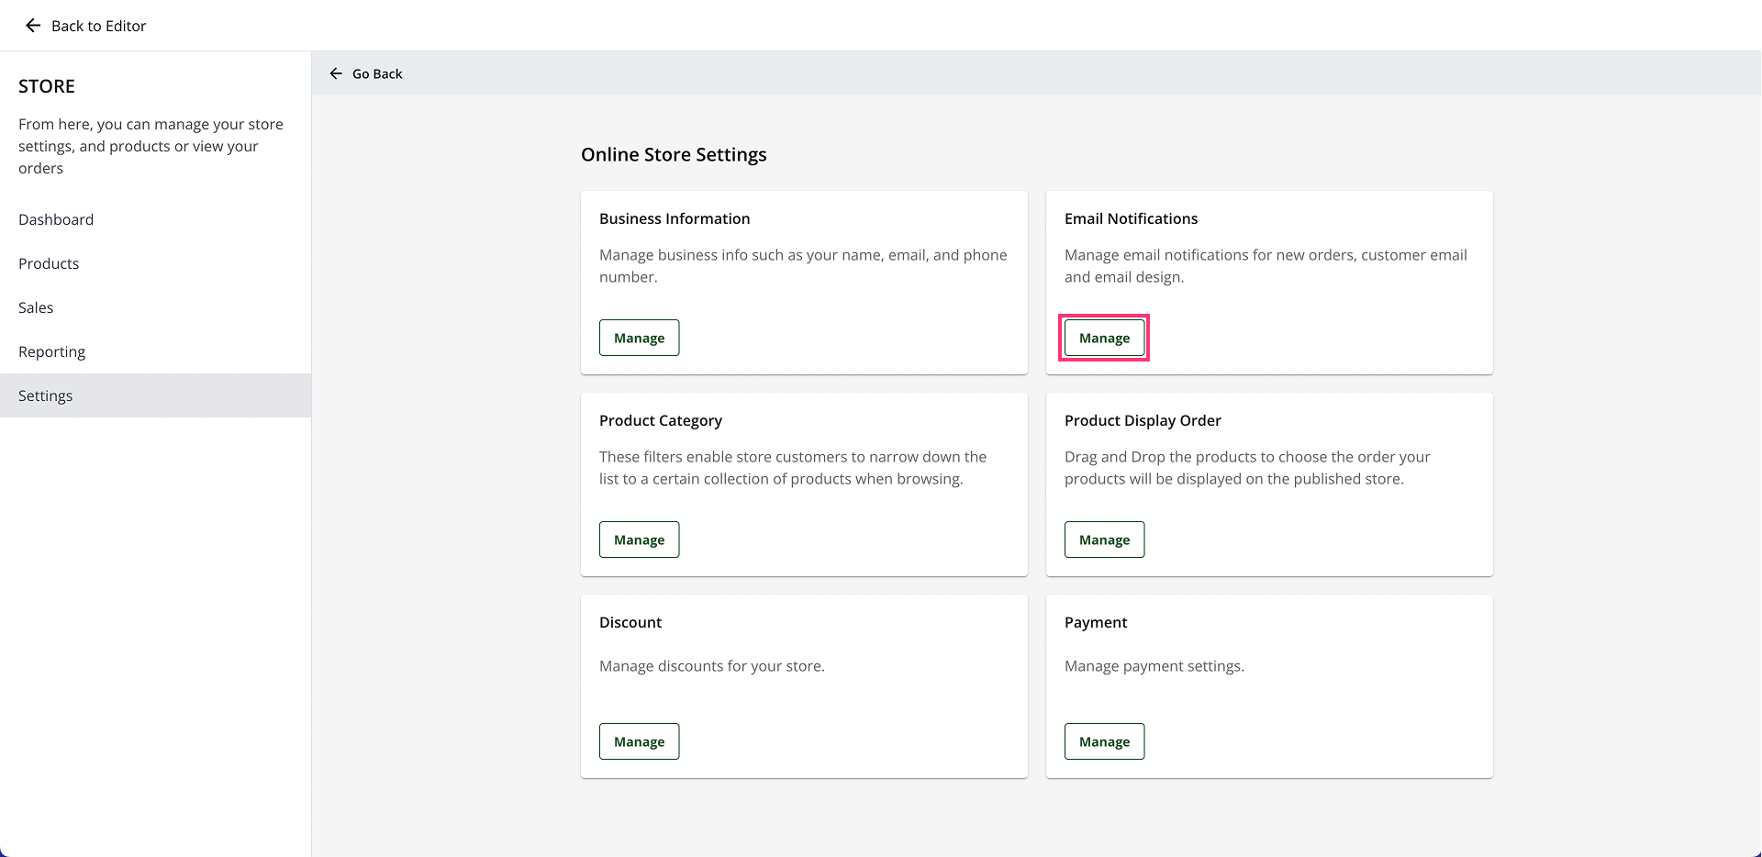
Task: Open Dashboard in the store sidebar
Action: [x=56, y=219]
